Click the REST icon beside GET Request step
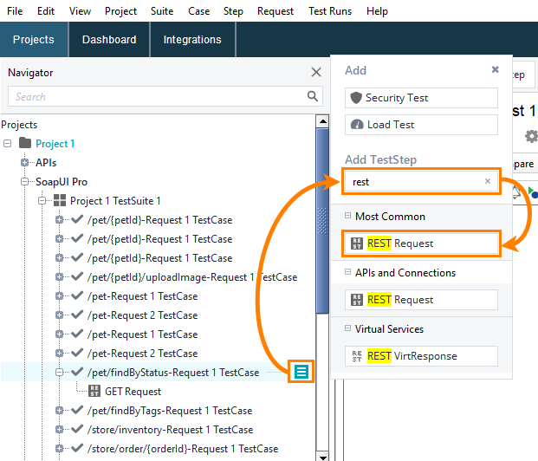Viewport: 538px width, 461px height. (x=94, y=391)
